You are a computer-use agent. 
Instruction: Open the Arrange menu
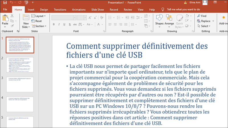click(x=169, y=21)
